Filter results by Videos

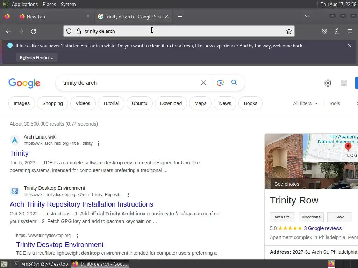coord(83,103)
